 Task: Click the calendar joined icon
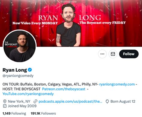5,106
